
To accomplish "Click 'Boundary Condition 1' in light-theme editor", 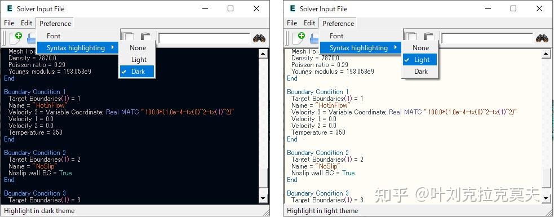I will coord(318,92).
